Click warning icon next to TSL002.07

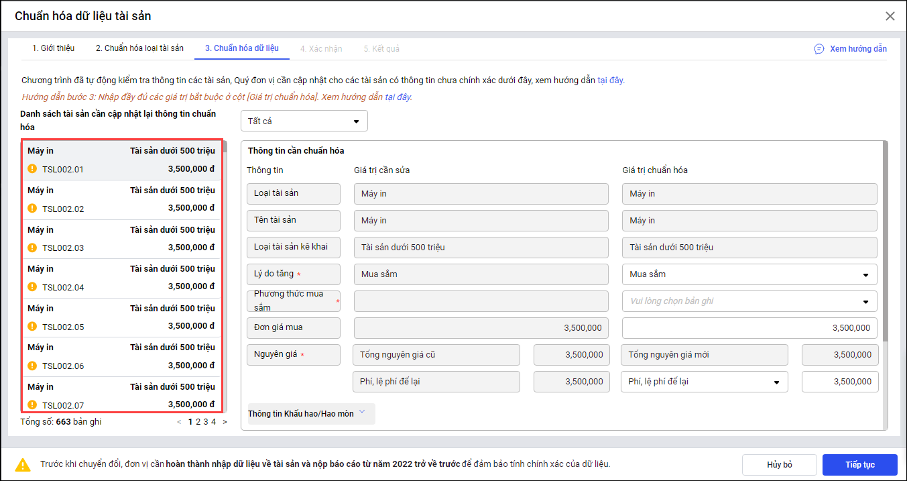tap(32, 405)
